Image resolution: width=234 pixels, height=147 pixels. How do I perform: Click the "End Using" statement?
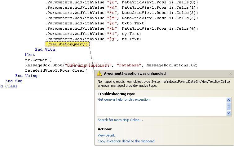(26, 76)
